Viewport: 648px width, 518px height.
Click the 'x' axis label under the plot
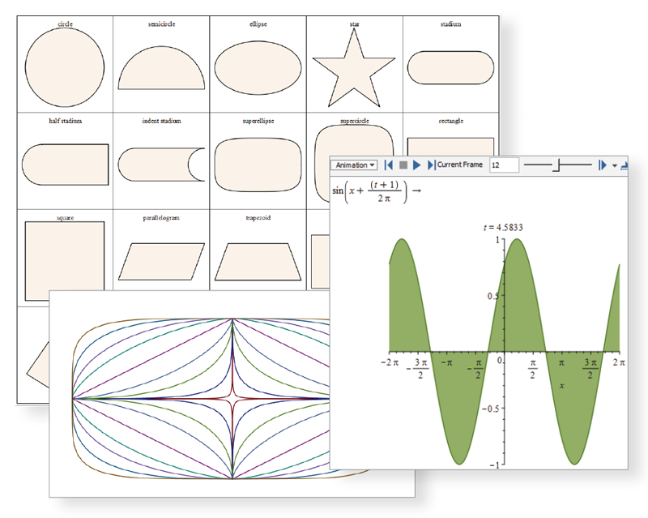(561, 386)
